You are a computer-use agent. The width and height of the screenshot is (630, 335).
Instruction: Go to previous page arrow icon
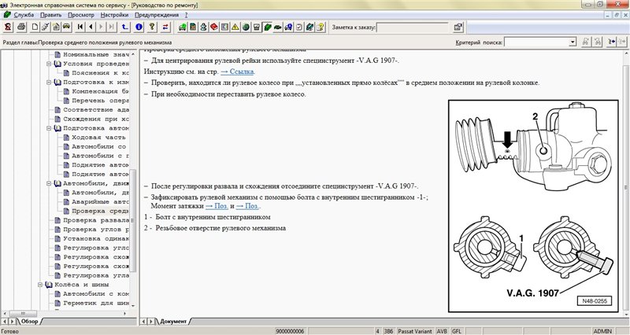coord(91,27)
